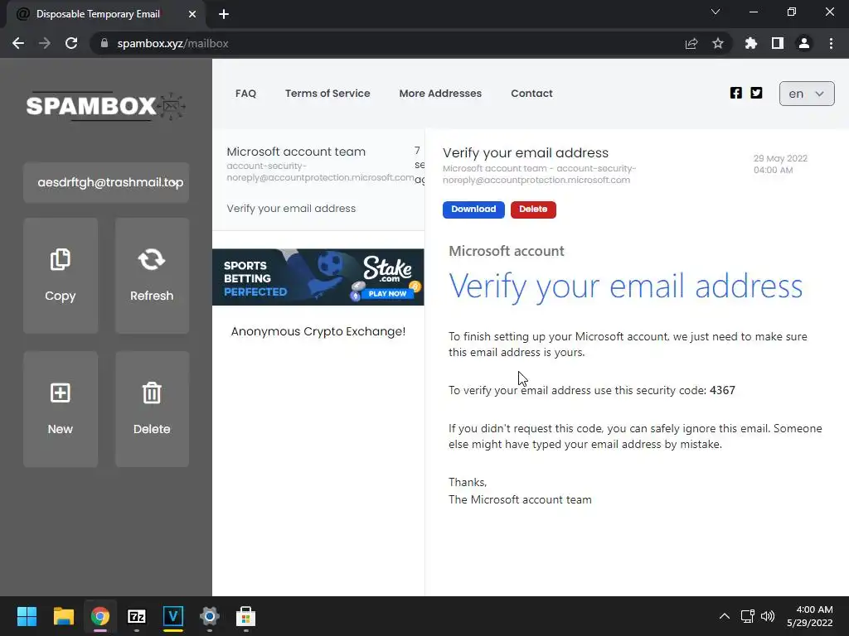Click the SPAMBOX logo

pos(105,105)
